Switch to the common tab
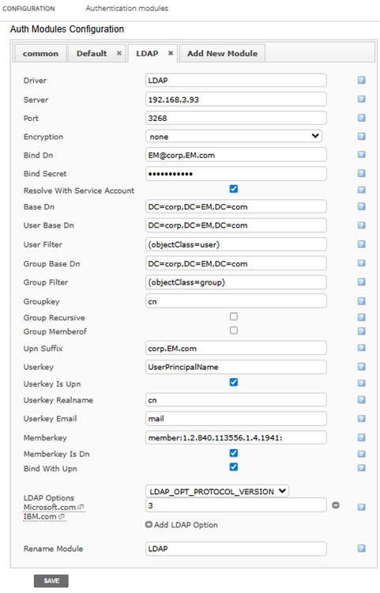 [x=40, y=53]
